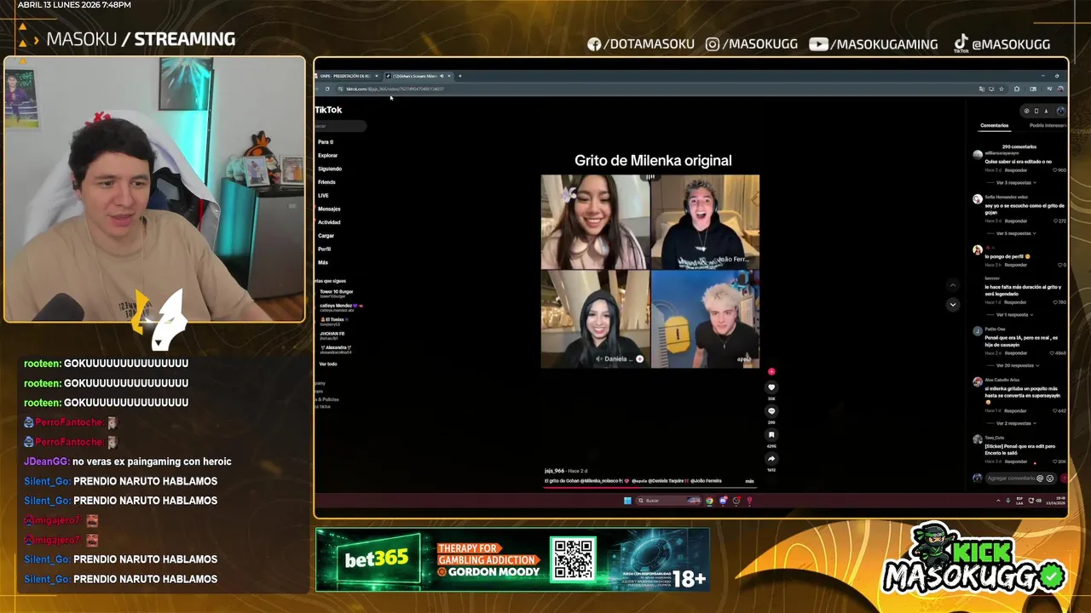This screenshot has width=1091, height=613.
Task: Open the browser extensions puzzle icon
Action: coord(1016,89)
